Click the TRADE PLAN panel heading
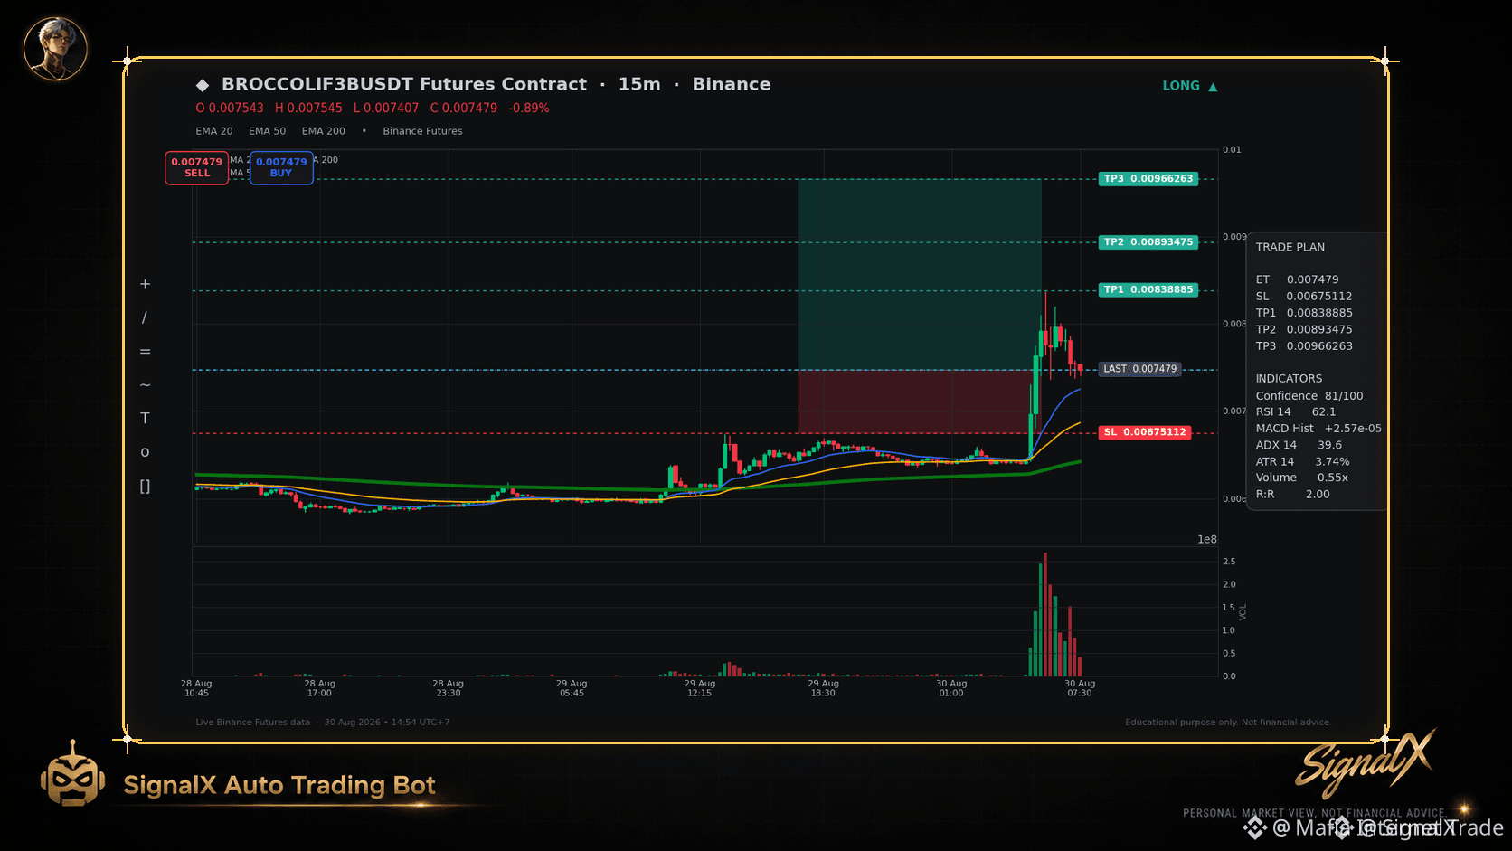Viewport: 1512px width, 851px height. point(1290,247)
